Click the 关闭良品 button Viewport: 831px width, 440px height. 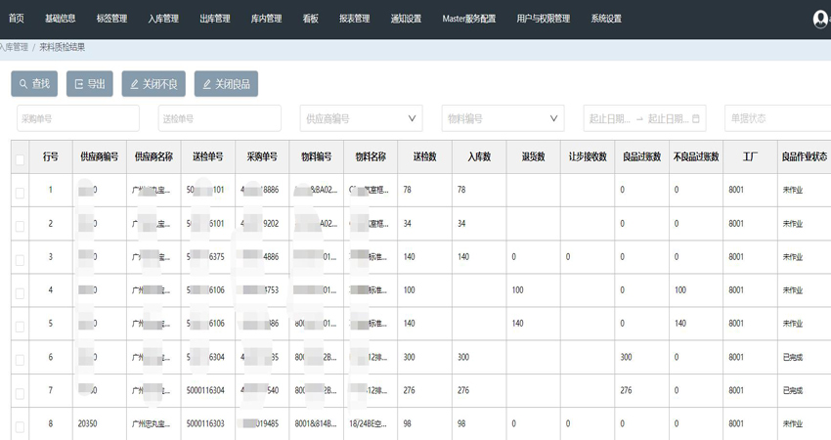tap(226, 84)
